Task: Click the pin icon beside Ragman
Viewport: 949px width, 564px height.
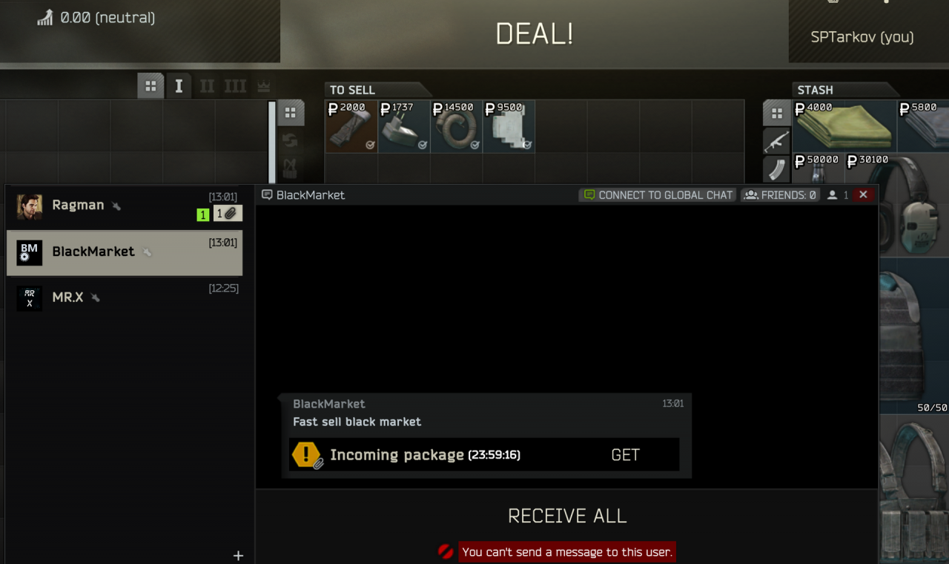Action: click(116, 206)
